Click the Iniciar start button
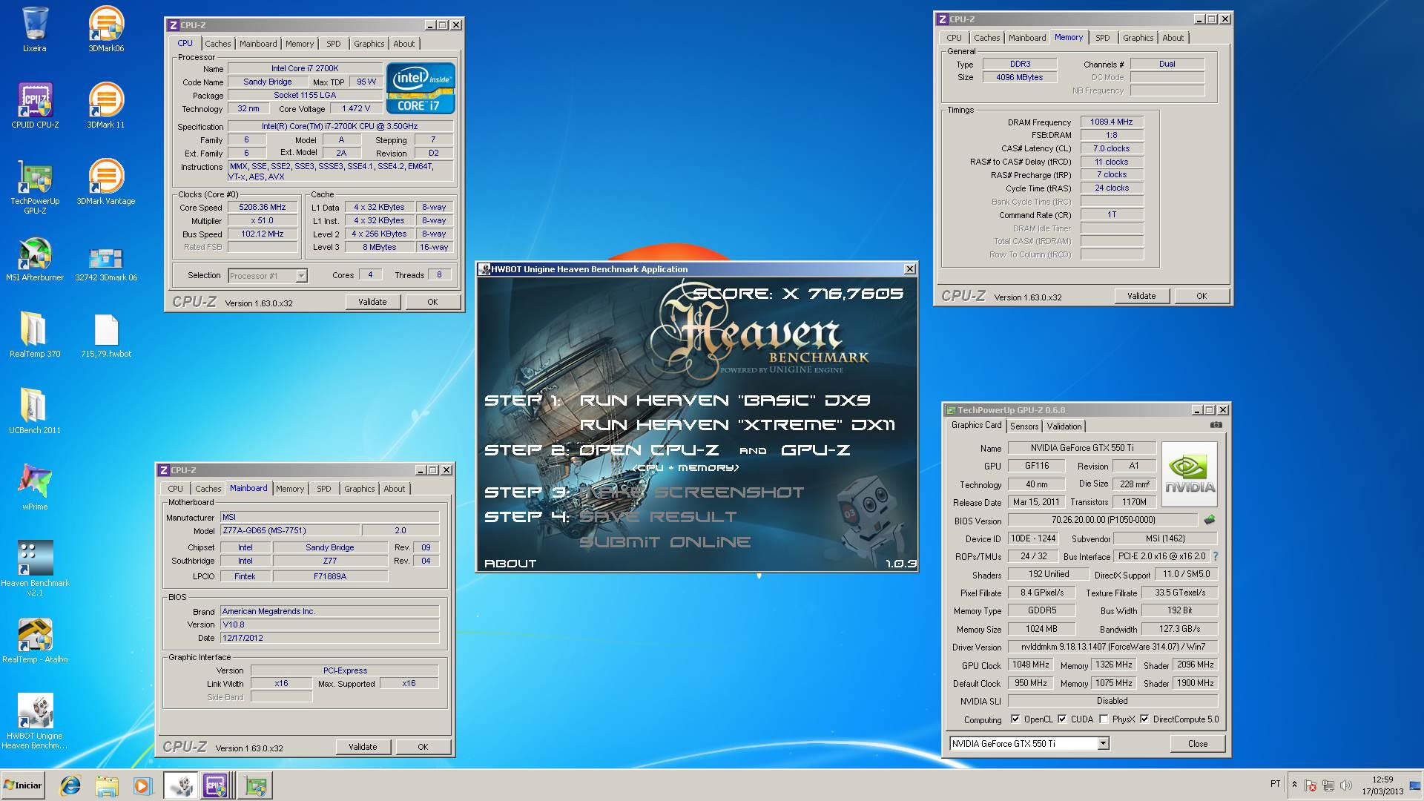The height and width of the screenshot is (801, 1424). [23, 785]
